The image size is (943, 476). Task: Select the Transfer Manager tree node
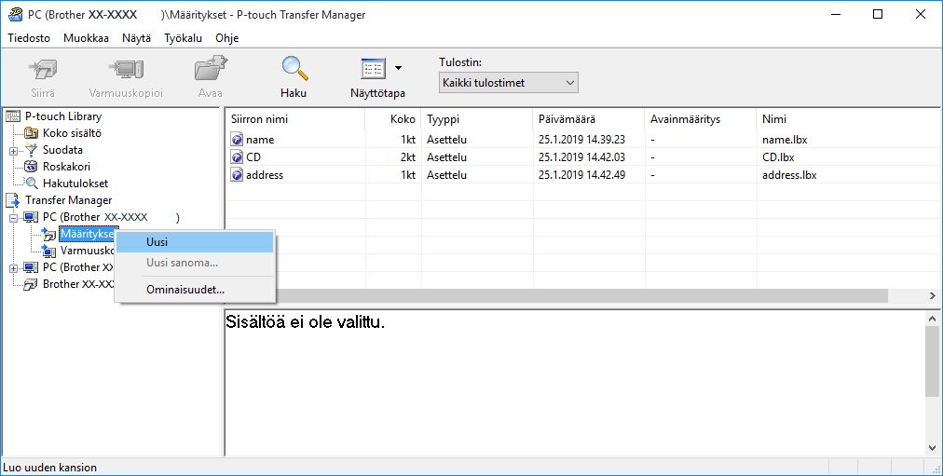click(68, 200)
